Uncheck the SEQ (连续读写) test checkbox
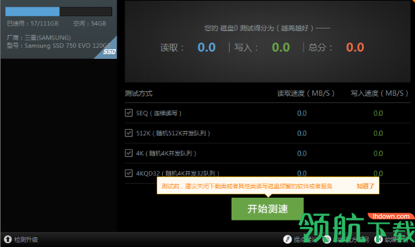 (128, 113)
